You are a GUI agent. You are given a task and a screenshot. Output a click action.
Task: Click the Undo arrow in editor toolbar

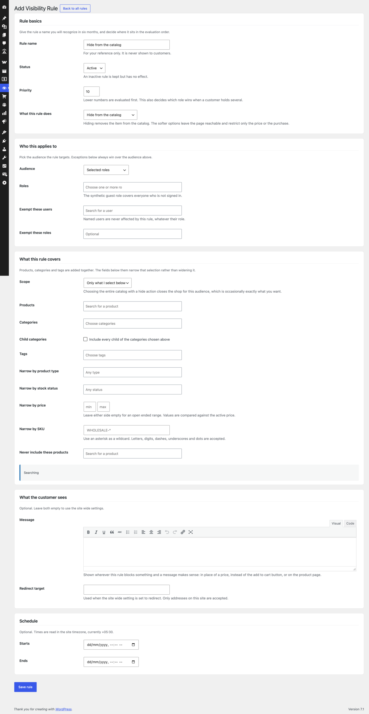[167, 532]
